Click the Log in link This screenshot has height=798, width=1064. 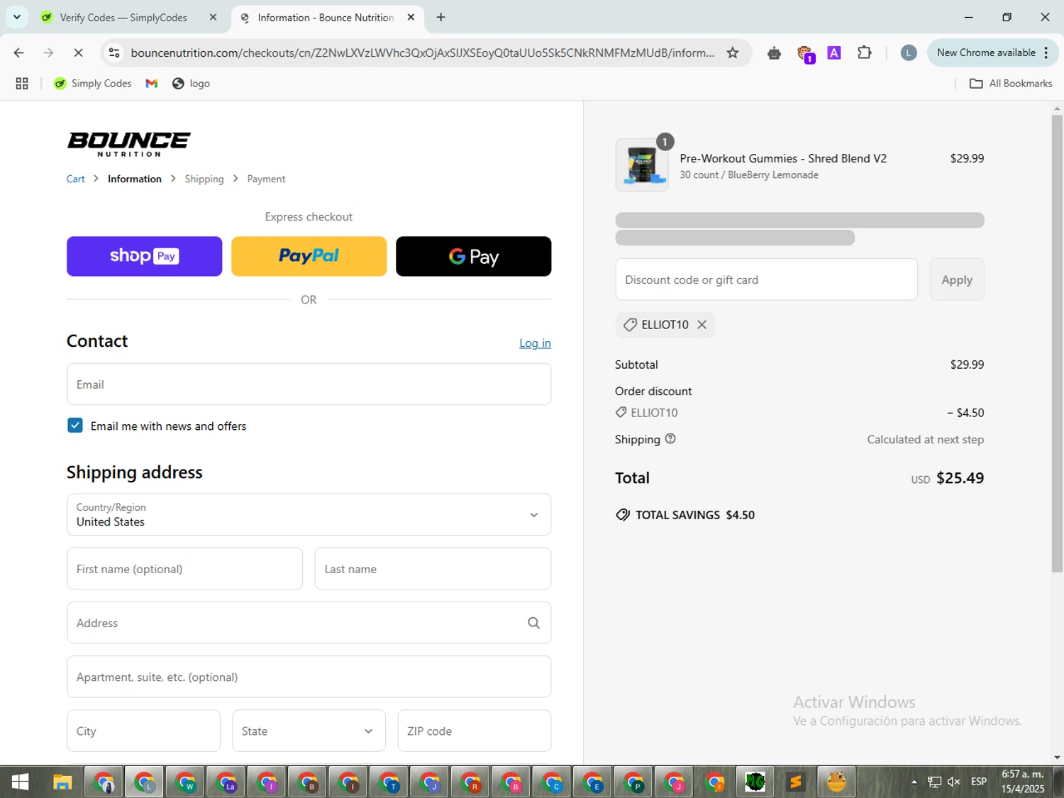535,343
